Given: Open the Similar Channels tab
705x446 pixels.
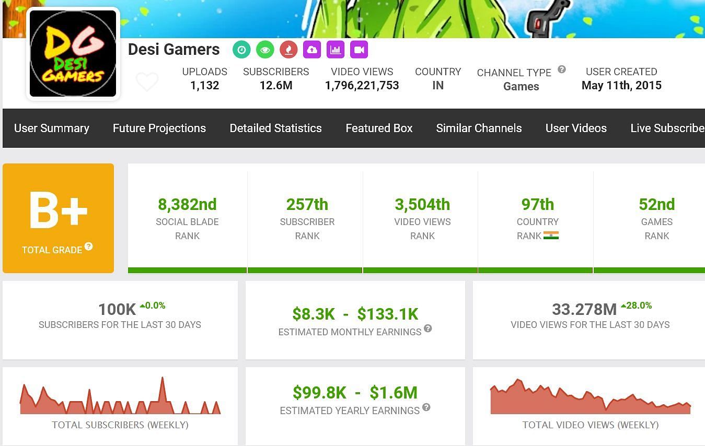Looking at the screenshot, I should pyautogui.click(x=479, y=128).
